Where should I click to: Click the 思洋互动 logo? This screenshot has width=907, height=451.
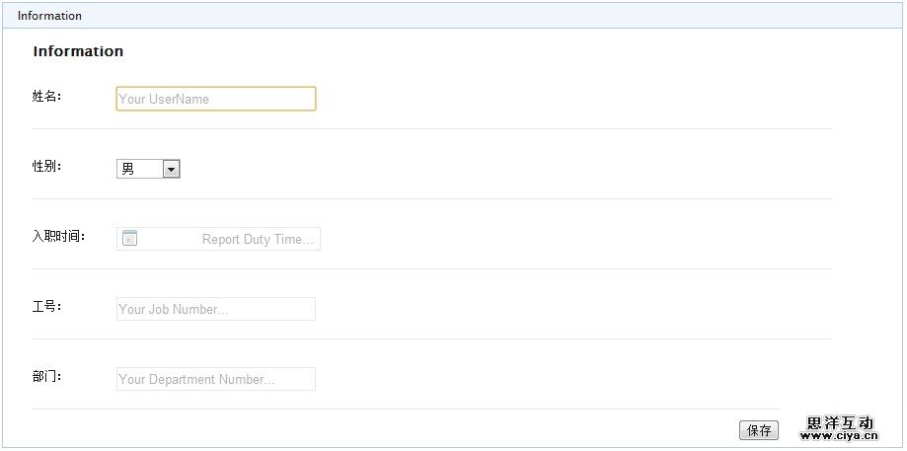840,422
